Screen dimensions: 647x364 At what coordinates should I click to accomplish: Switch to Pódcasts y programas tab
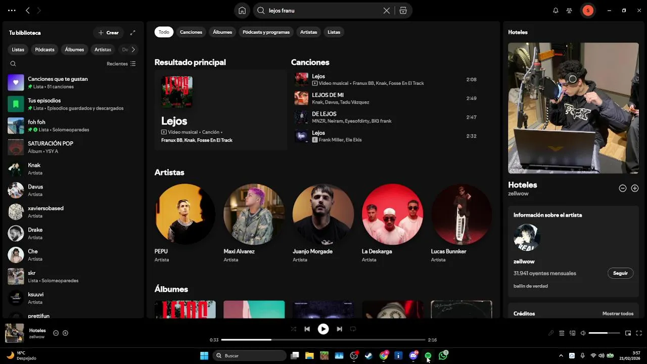pyautogui.click(x=266, y=32)
